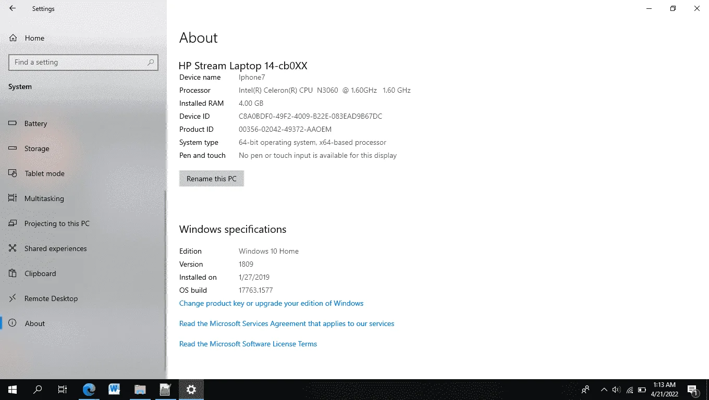This screenshot has width=709, height=400.
Task: Launch Microsoft Edge from the taskbar
Action: 89,389
